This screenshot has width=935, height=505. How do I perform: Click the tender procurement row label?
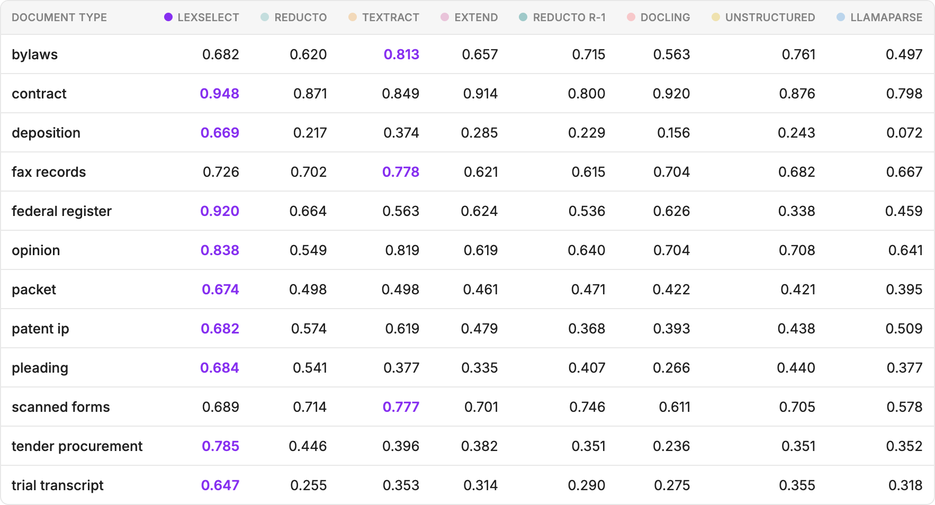(77, 446)
